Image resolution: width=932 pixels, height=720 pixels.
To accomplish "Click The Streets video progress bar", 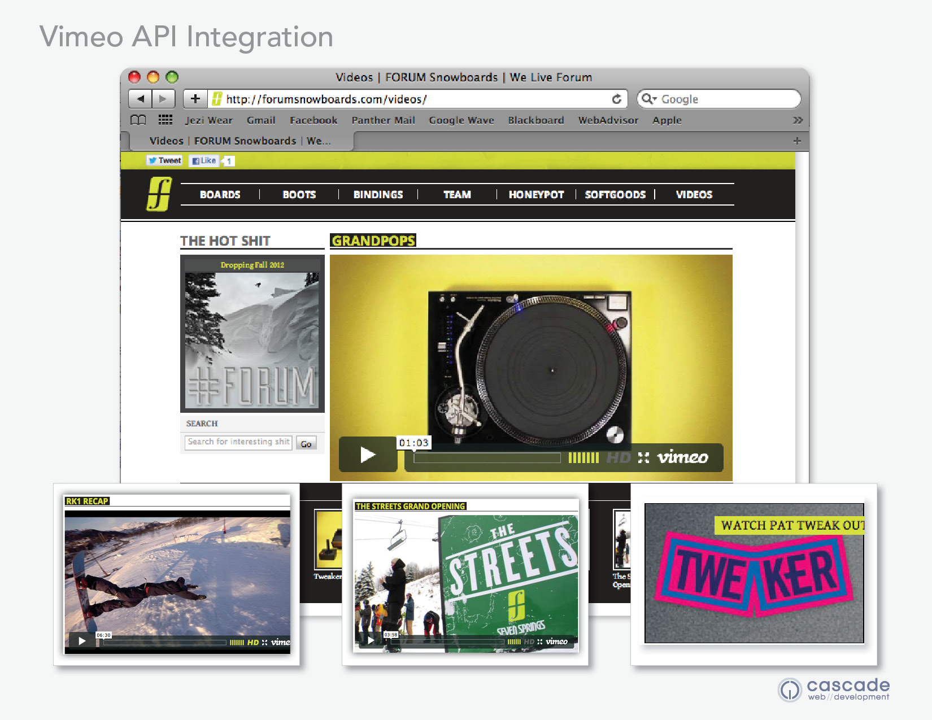I will [x=446, y=642].
